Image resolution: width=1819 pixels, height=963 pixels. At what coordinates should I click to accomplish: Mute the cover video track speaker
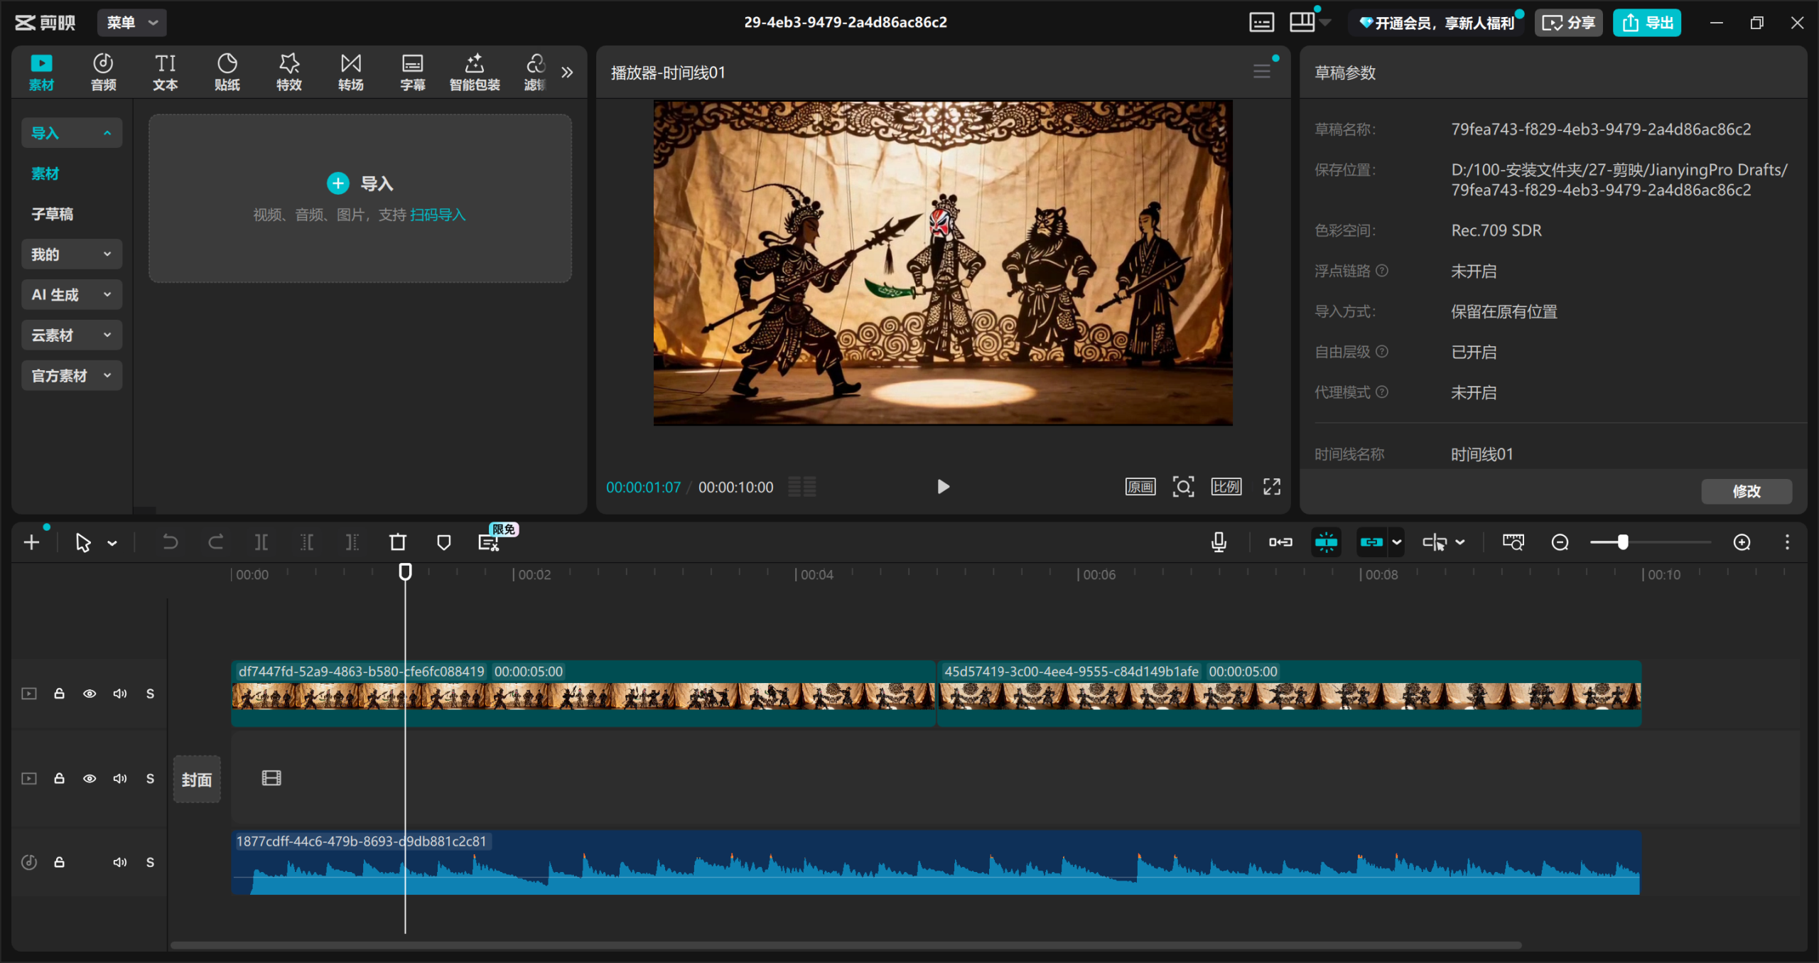click(119, 779)
